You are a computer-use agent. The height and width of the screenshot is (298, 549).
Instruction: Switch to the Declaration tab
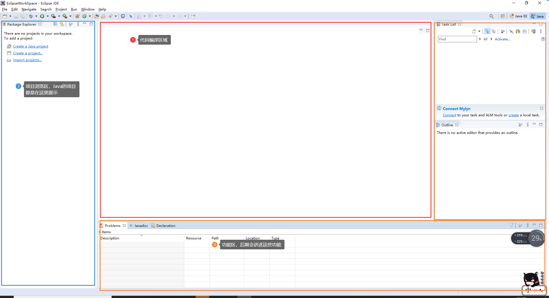(163, 225)
